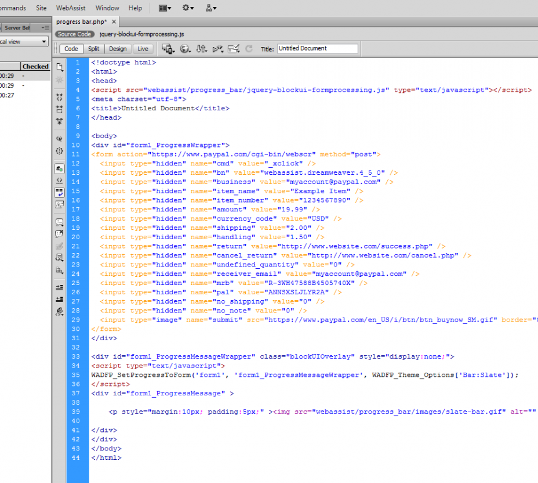
Task: Switch to Split view
Action: [x=94, y=49]
